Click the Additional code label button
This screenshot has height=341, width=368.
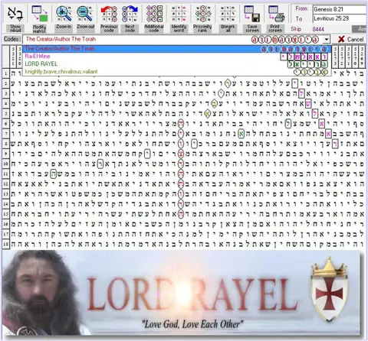(154, 28)
